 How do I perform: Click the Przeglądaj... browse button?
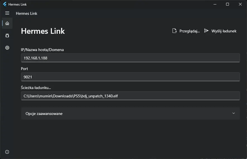[186, 31]
